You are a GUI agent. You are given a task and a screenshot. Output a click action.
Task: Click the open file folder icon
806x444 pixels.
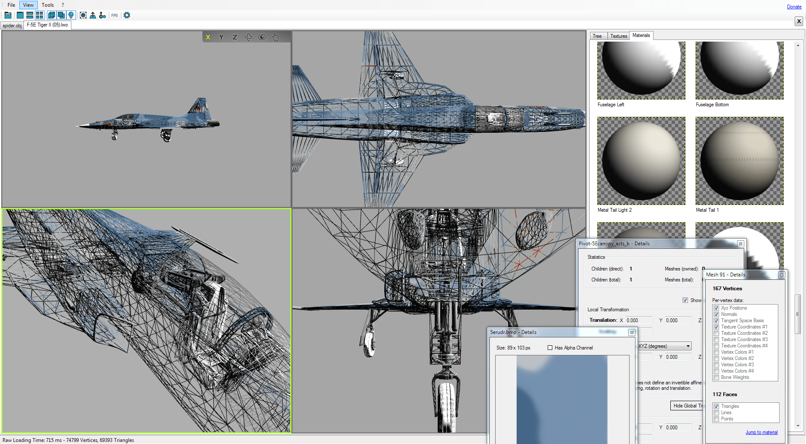[x=8, y=15]
